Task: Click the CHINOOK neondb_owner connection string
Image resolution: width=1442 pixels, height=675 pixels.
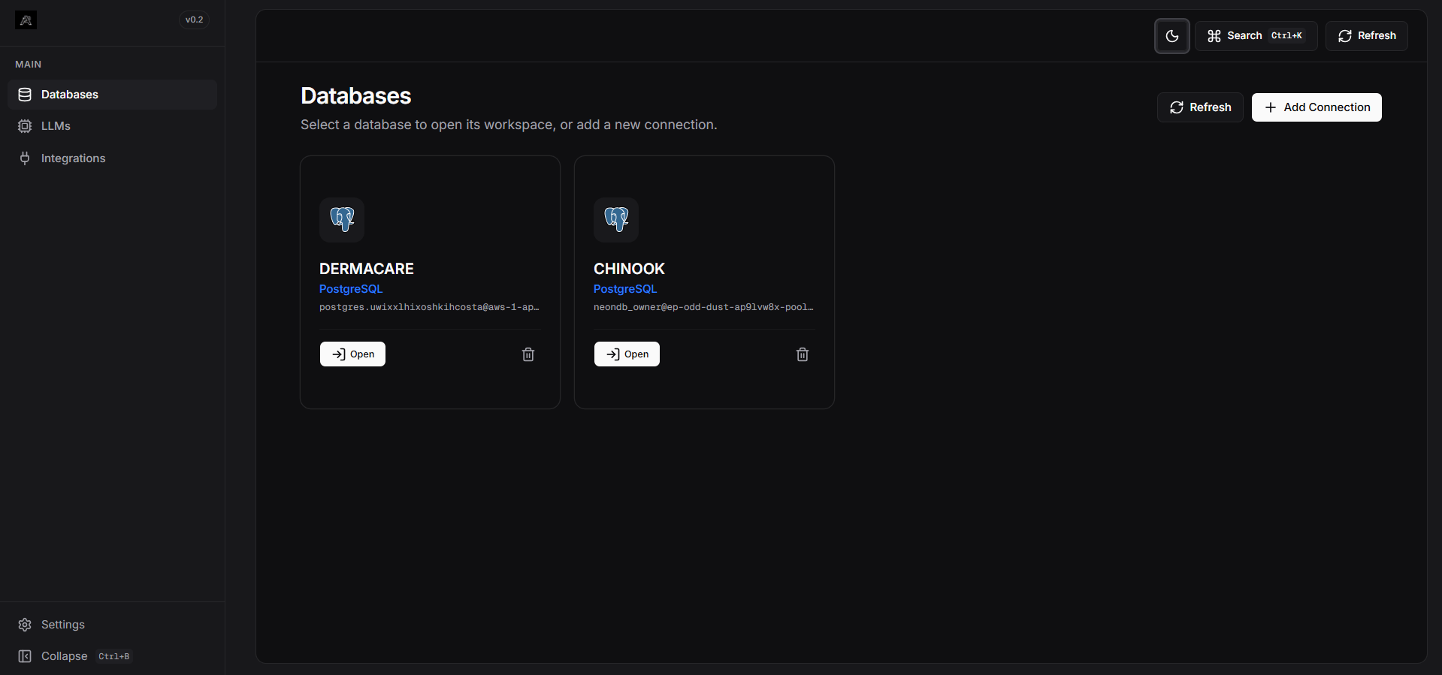Action: click(x=703, y=307)
